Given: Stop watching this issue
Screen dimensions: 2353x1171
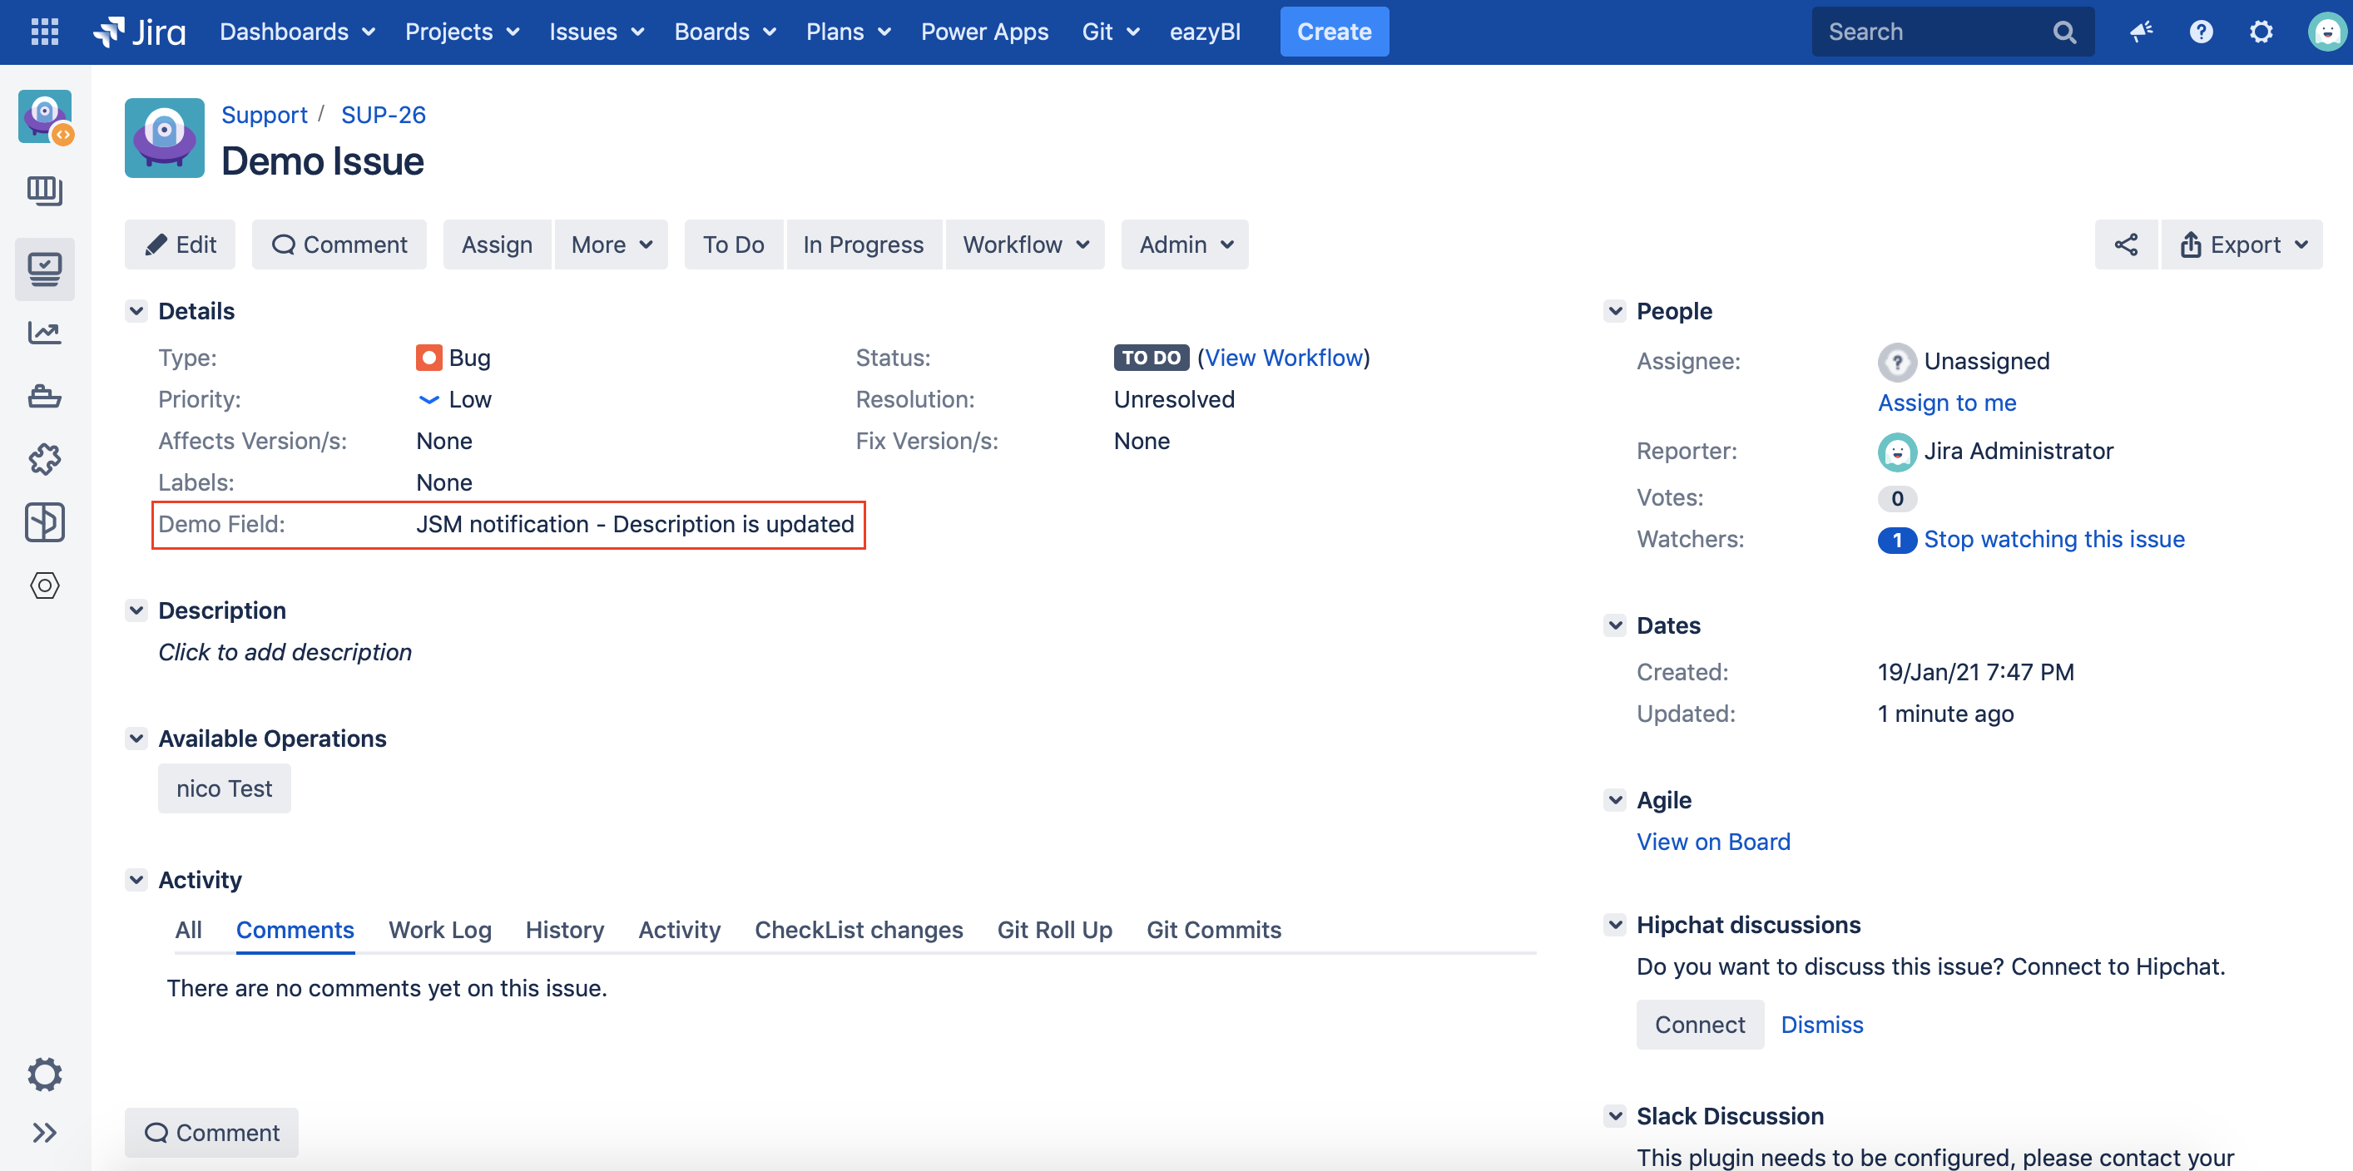Looking at the screenshot, I should tap(2053, 540).
